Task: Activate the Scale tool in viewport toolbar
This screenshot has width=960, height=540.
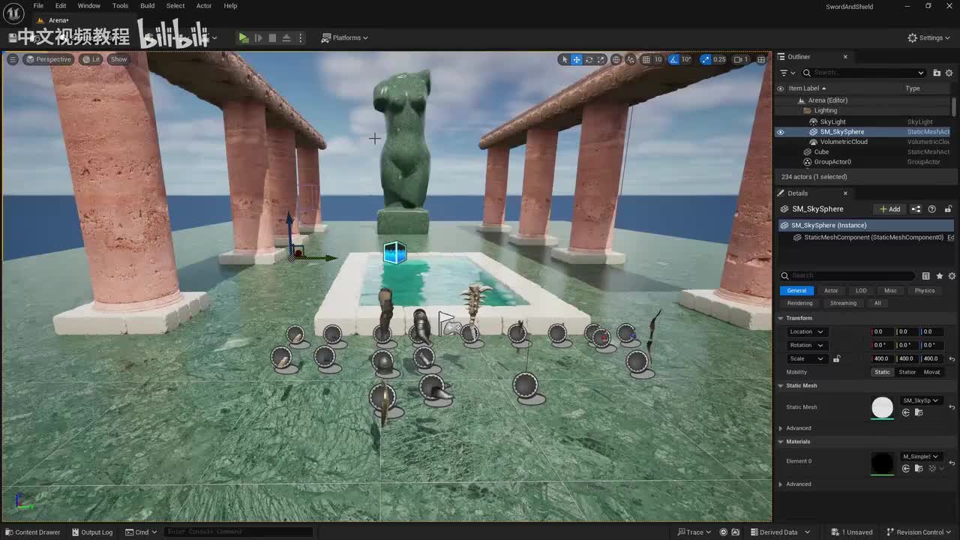Action: click(x=601, y=59)
